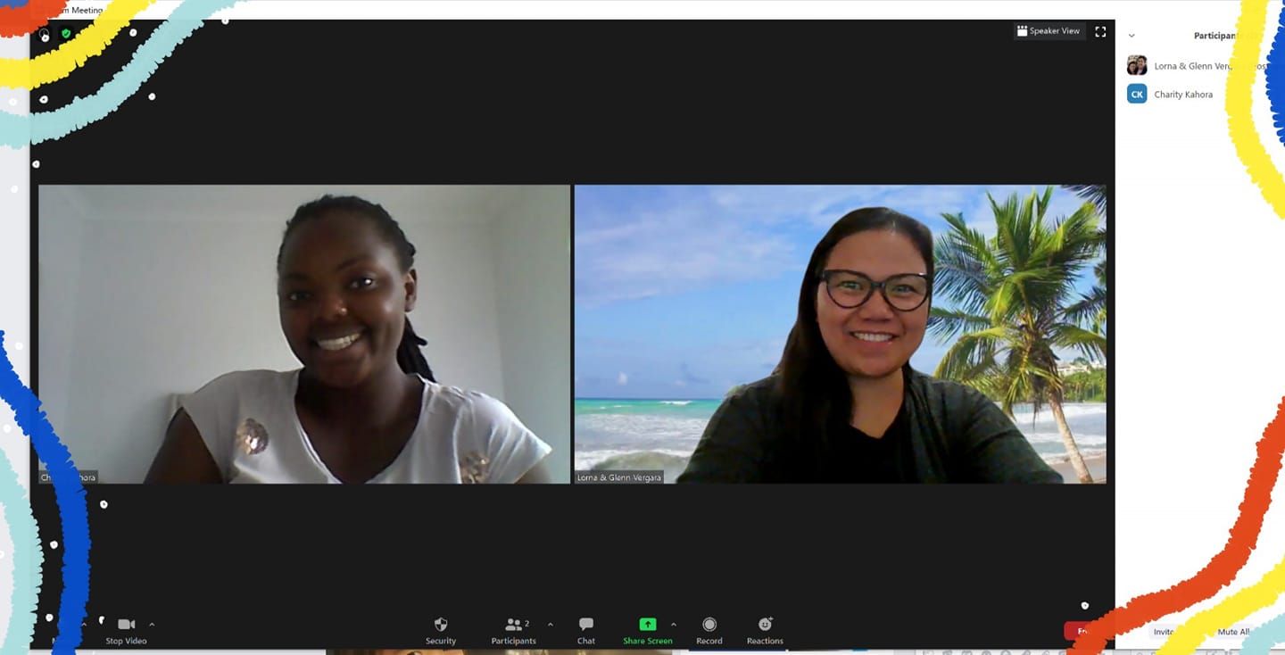Expand the video settings arrow beside Stop Video
The image size is (1285, 655).
click(x=152, y=625)
